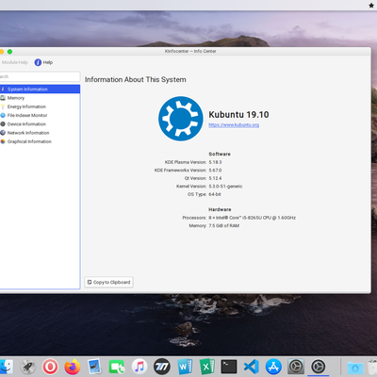The width and height of the screenshot is (377, 377).
Task: Click the Memory 7.5 GiB value
Action: 224,226
